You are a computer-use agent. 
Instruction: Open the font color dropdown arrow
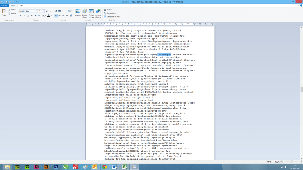[51, 16]
